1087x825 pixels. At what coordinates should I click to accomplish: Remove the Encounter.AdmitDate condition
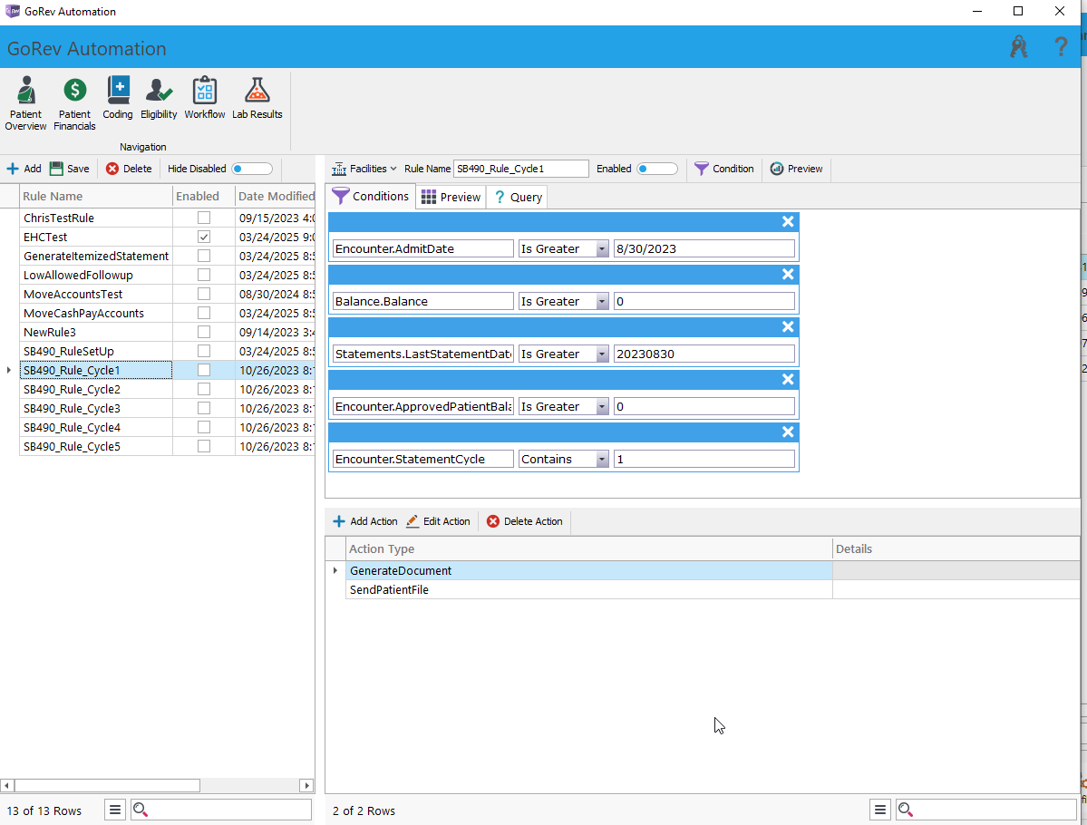788,222
